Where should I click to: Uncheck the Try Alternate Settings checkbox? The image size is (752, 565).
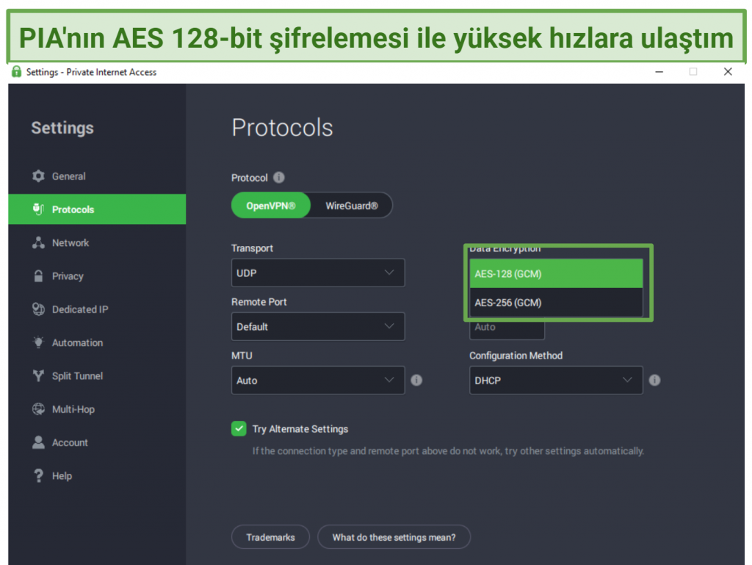click(239, 429)
